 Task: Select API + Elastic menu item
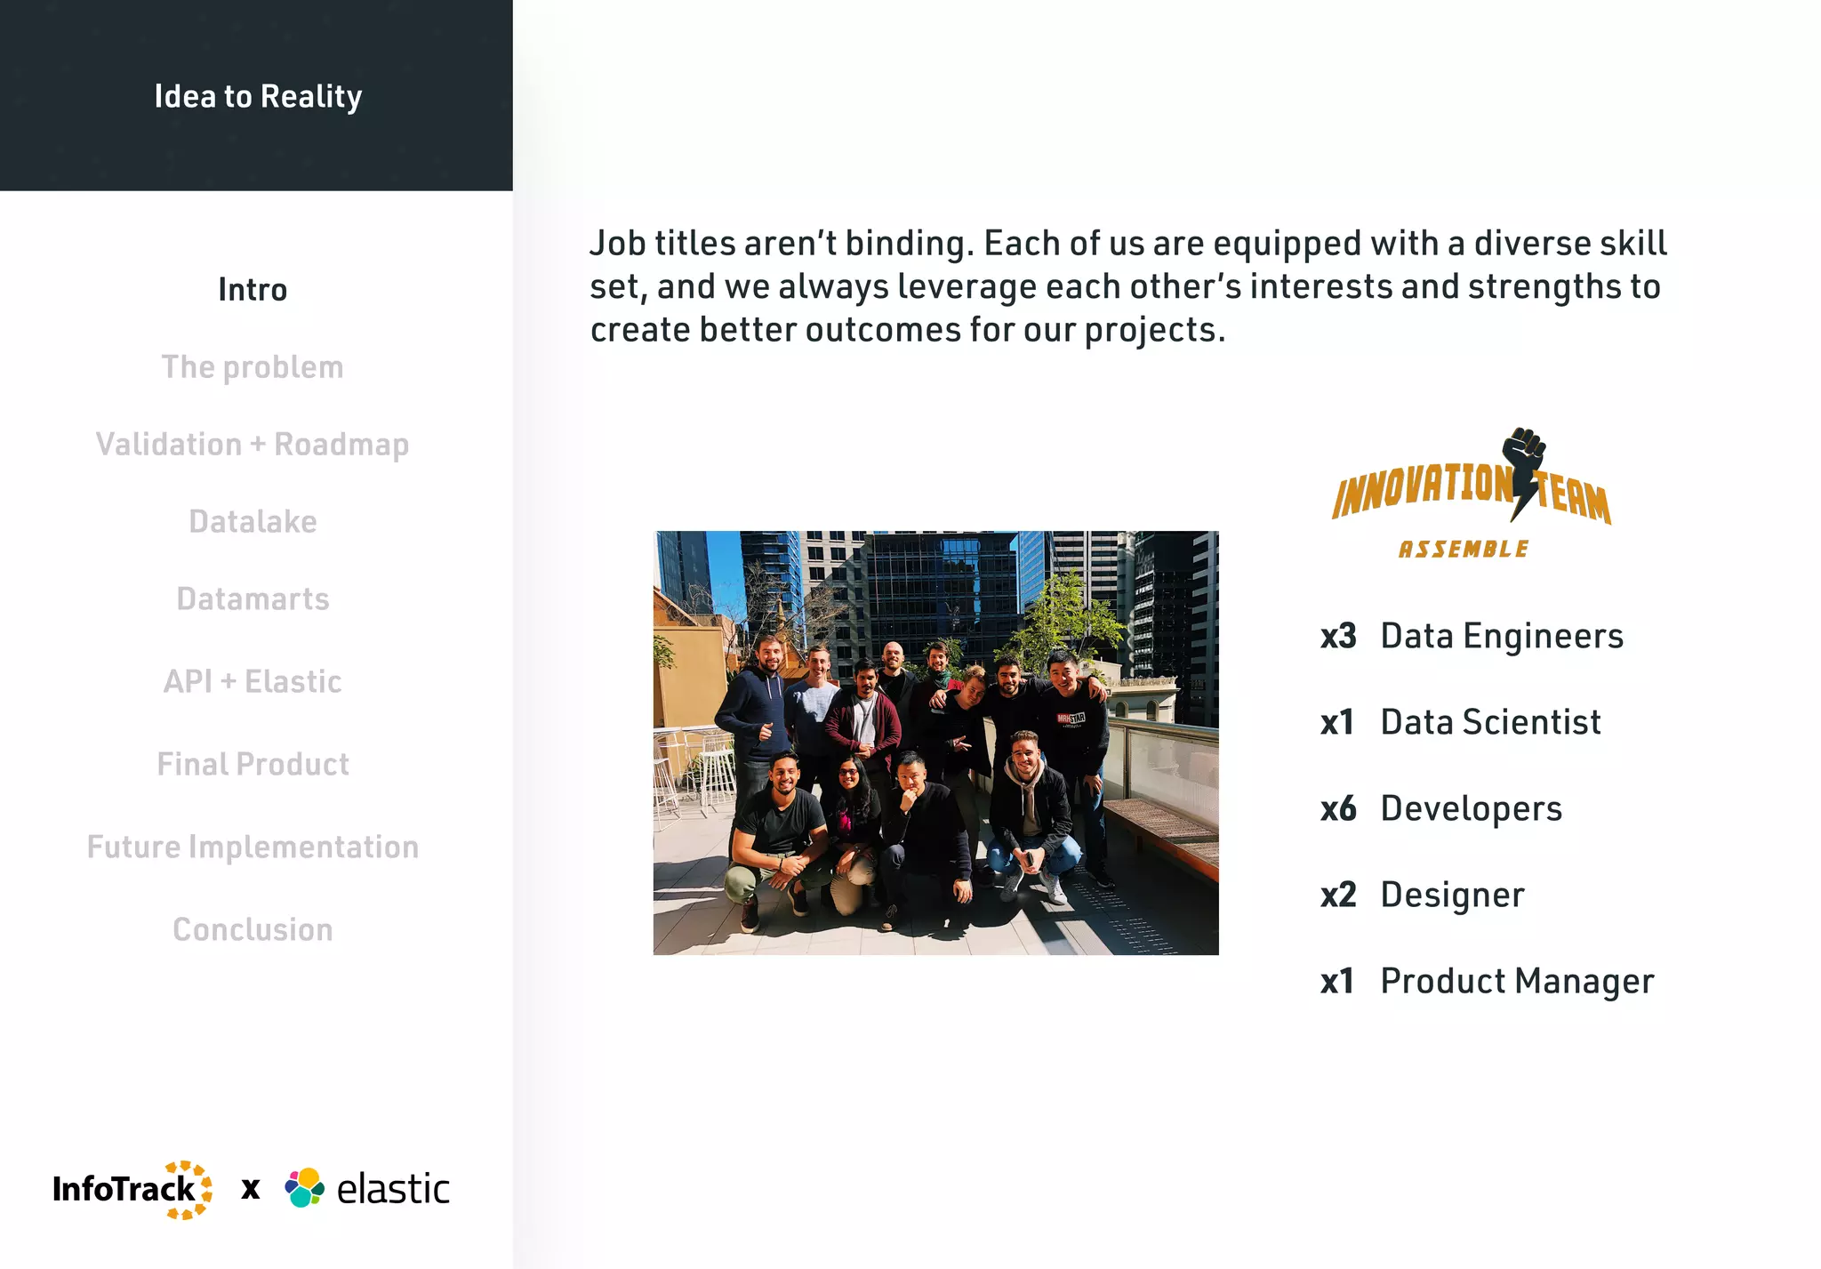tap(253, 682)
